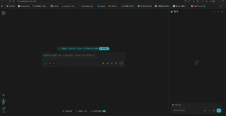Dismiss the Comet invite banner
Viewport: 226px width, 116px height.
tap(59, 49)
